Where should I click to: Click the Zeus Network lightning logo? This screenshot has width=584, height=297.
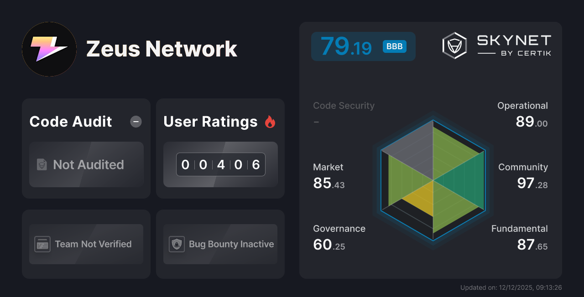click(x=49, y=49)
